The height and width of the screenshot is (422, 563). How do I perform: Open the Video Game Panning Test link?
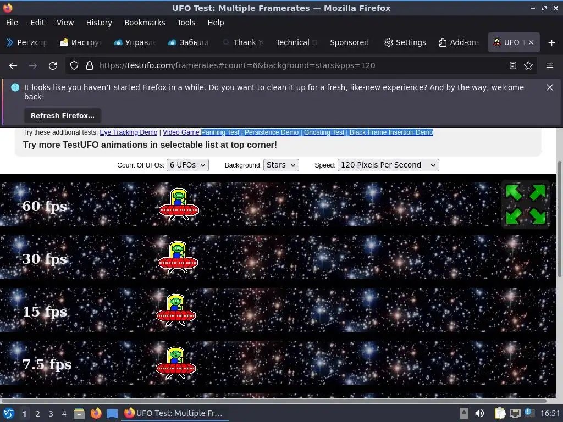point(201,132)
